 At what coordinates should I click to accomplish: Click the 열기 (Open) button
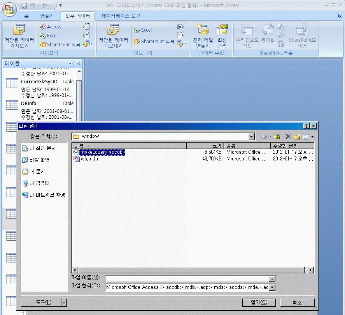259,303
